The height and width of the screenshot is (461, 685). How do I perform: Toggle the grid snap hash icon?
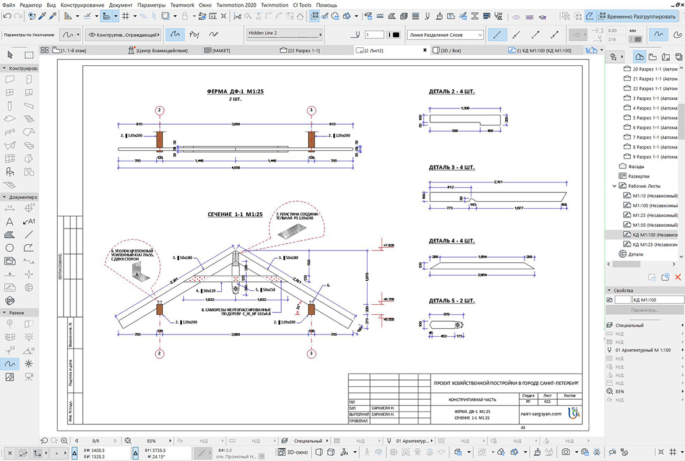[x=126, y=16]
